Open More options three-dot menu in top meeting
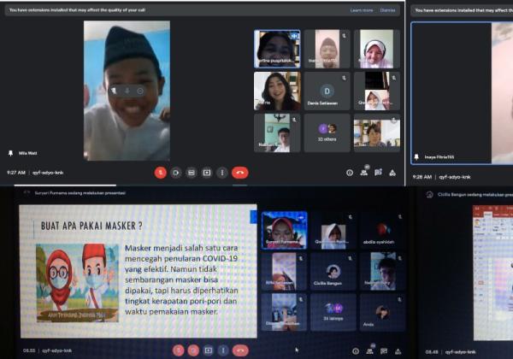This screenshot has width=513, height=359. pos(222,173)
